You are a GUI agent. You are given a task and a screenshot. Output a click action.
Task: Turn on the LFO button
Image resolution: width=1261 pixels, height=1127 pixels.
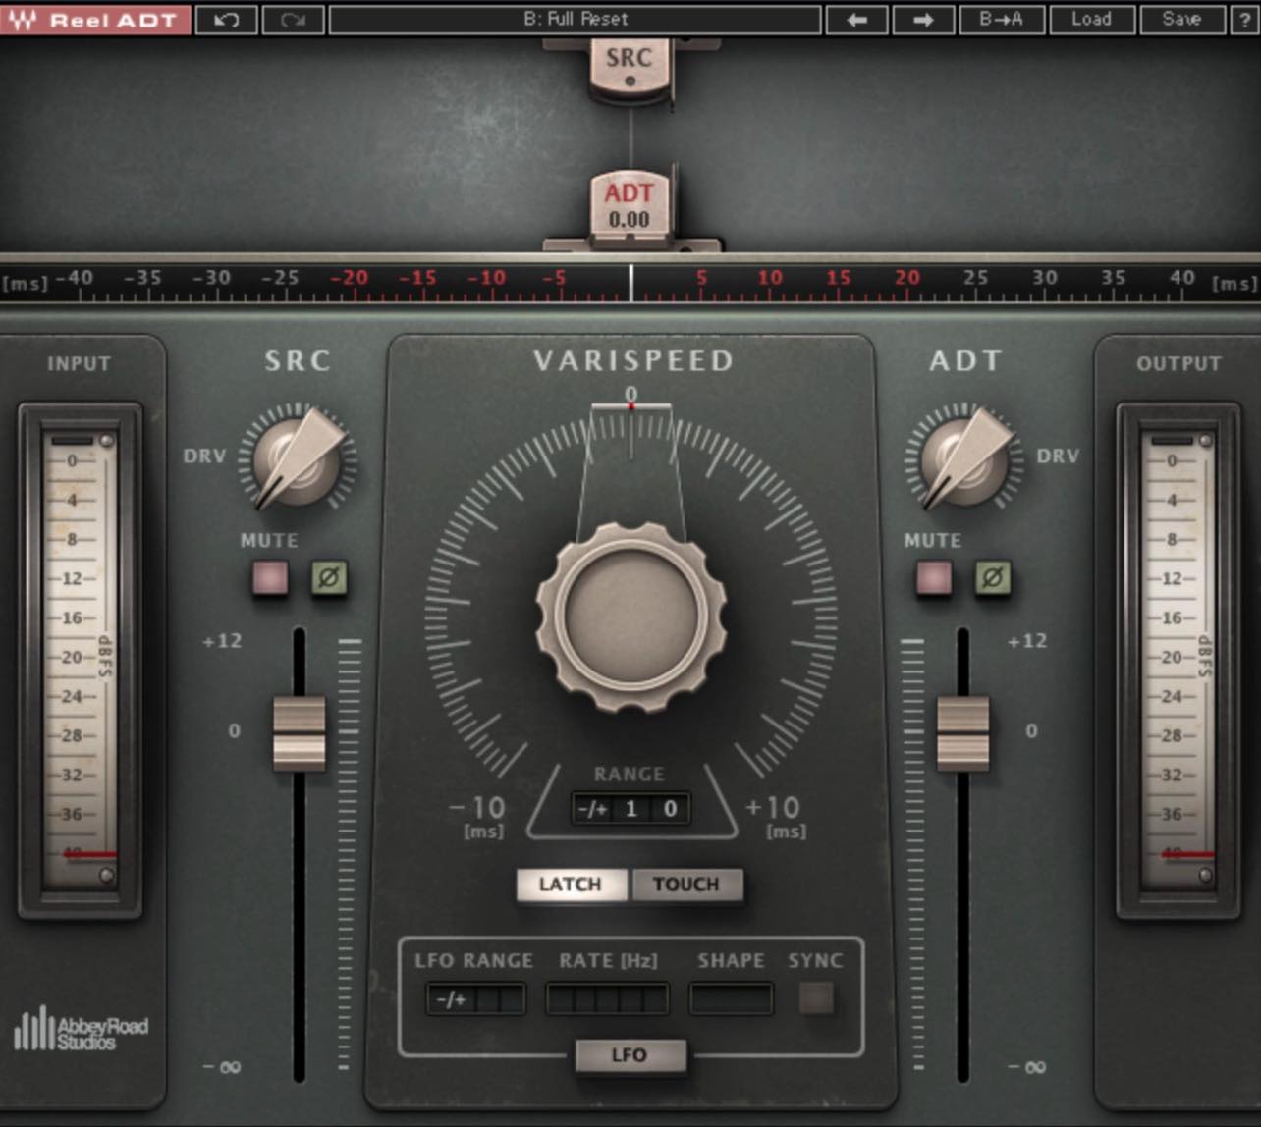click(x=630, y=1055)
